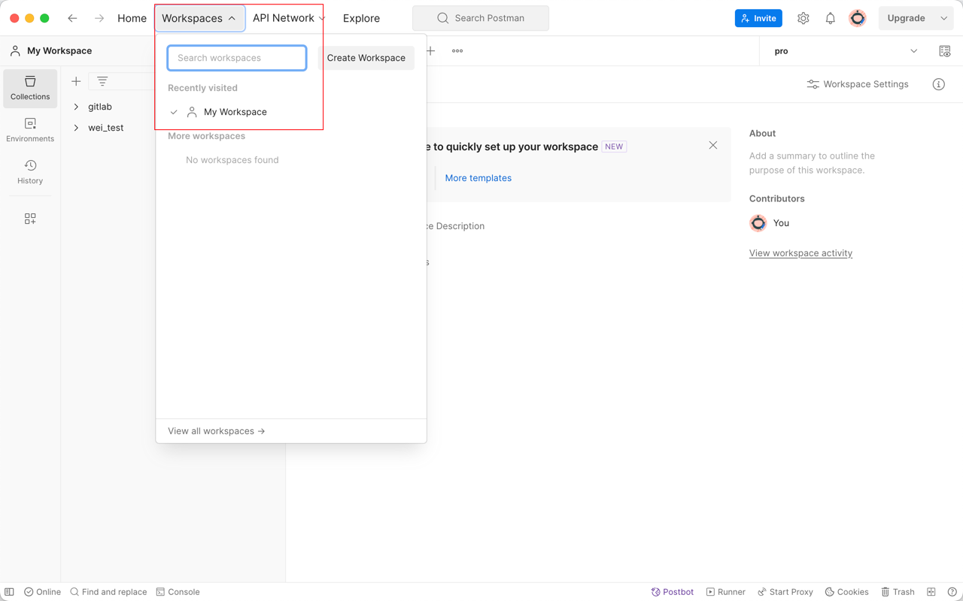The height and width of the screenshot is (601, 963).
Task: Dismiss the workspace setup banner
Action: (713, 145)
